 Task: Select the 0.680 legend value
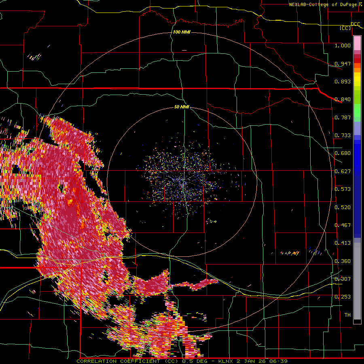[x=343, y=153]
